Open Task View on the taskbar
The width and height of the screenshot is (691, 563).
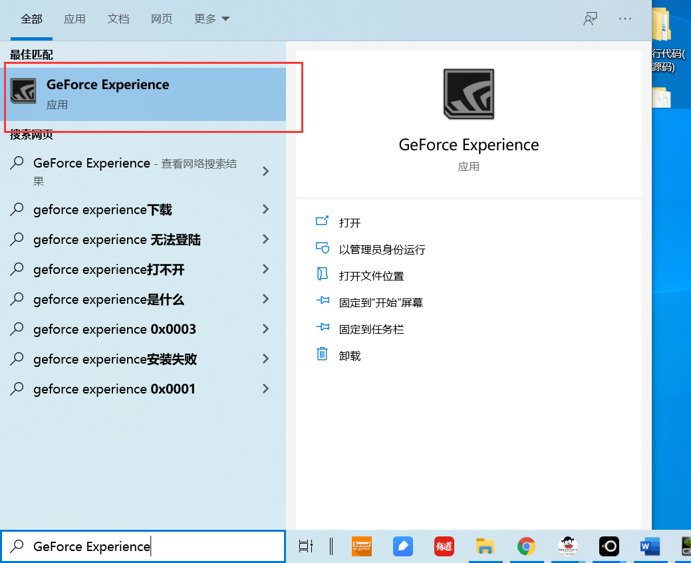305,546
